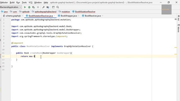Screen dimensions: 180x101
Task: Switch to the BookWrapper.java tab
Action: coord(69,16)
